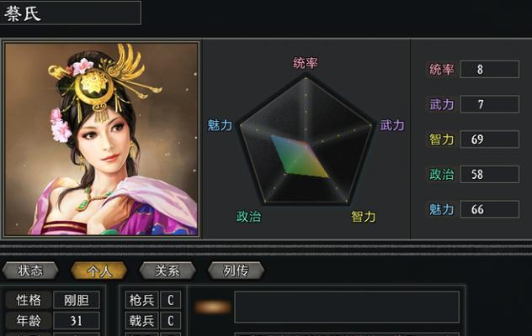Select the 武力 value box showing 7
The width and height of the screenshot is (532, 336).
490,104
